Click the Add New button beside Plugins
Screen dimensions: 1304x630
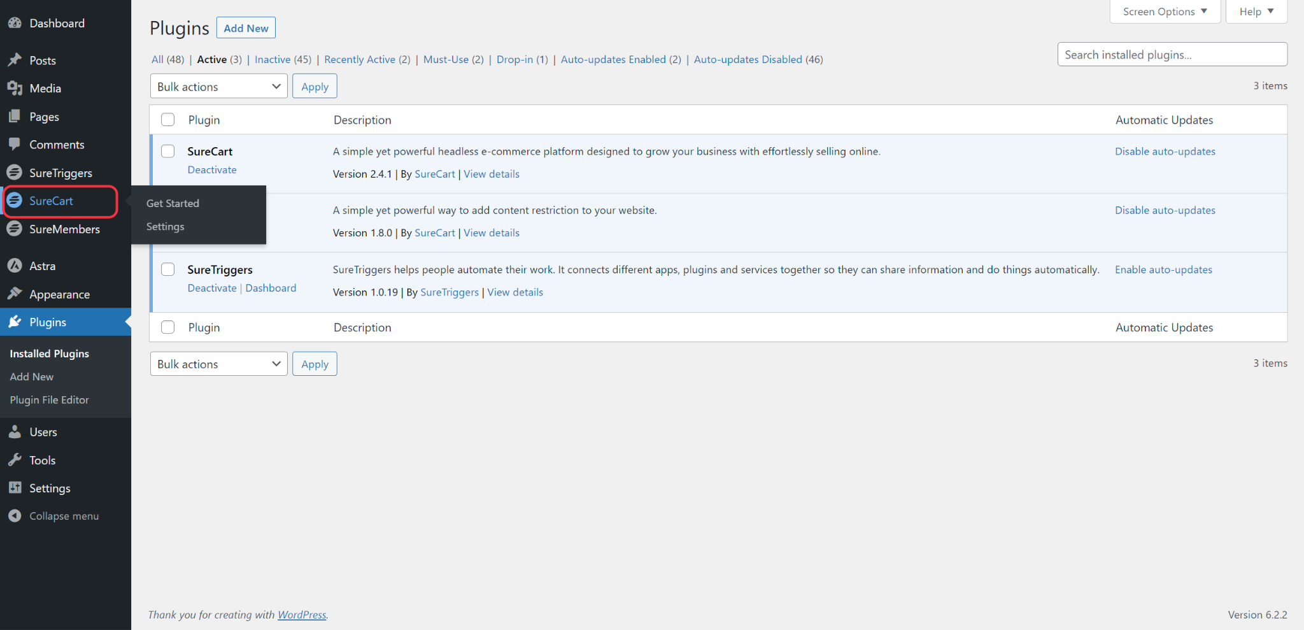[246, 28]
